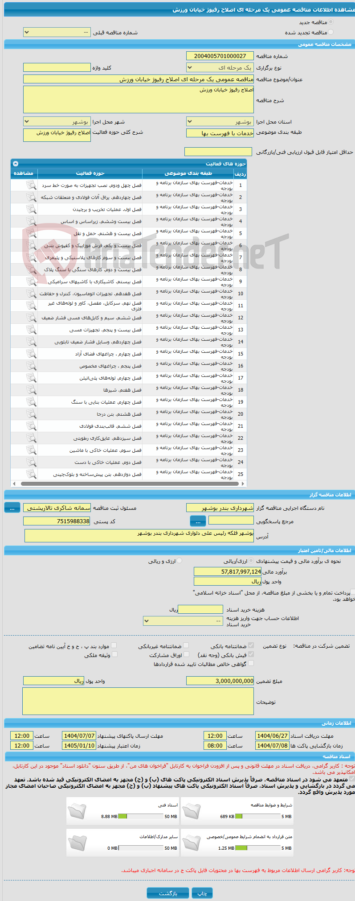This screenshot has height=901, width=355.
Task: Open view icon for activity row 21
Action: pyautogui.click(x=31, y=426)
